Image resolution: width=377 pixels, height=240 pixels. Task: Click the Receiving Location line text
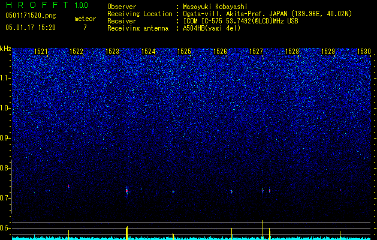pyautogui.click(x=230, y=14)
